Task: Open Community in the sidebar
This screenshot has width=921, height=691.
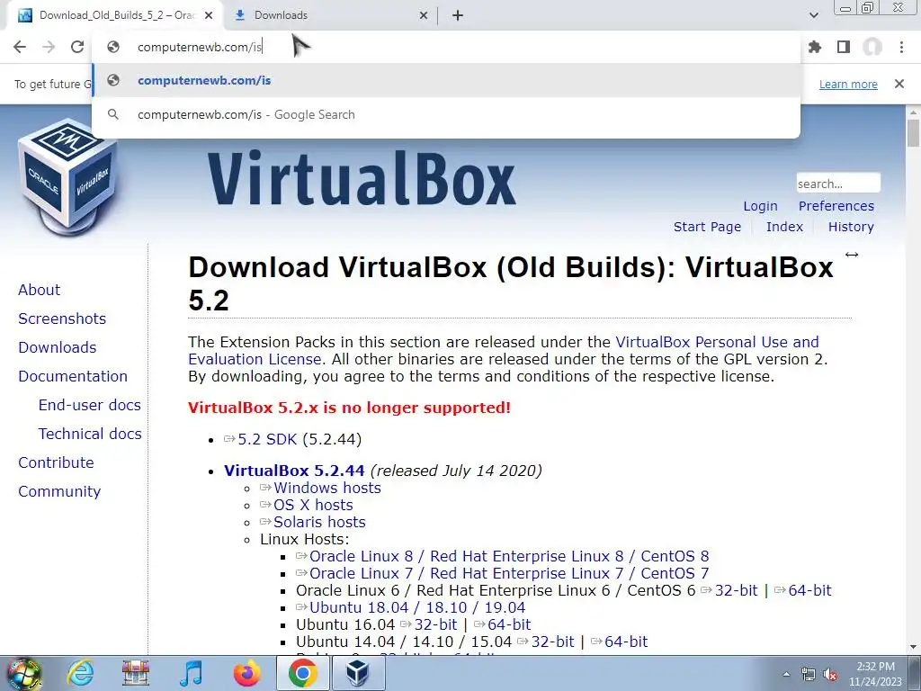Action: (x=59, y=491)
